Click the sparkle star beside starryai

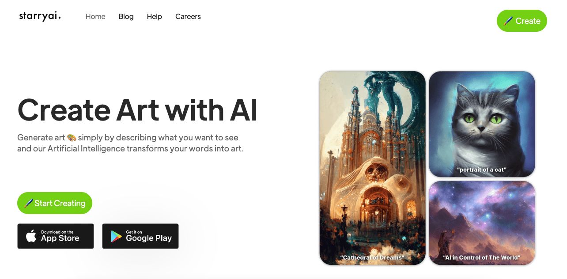pyautogui.click(x=60, y=18)
